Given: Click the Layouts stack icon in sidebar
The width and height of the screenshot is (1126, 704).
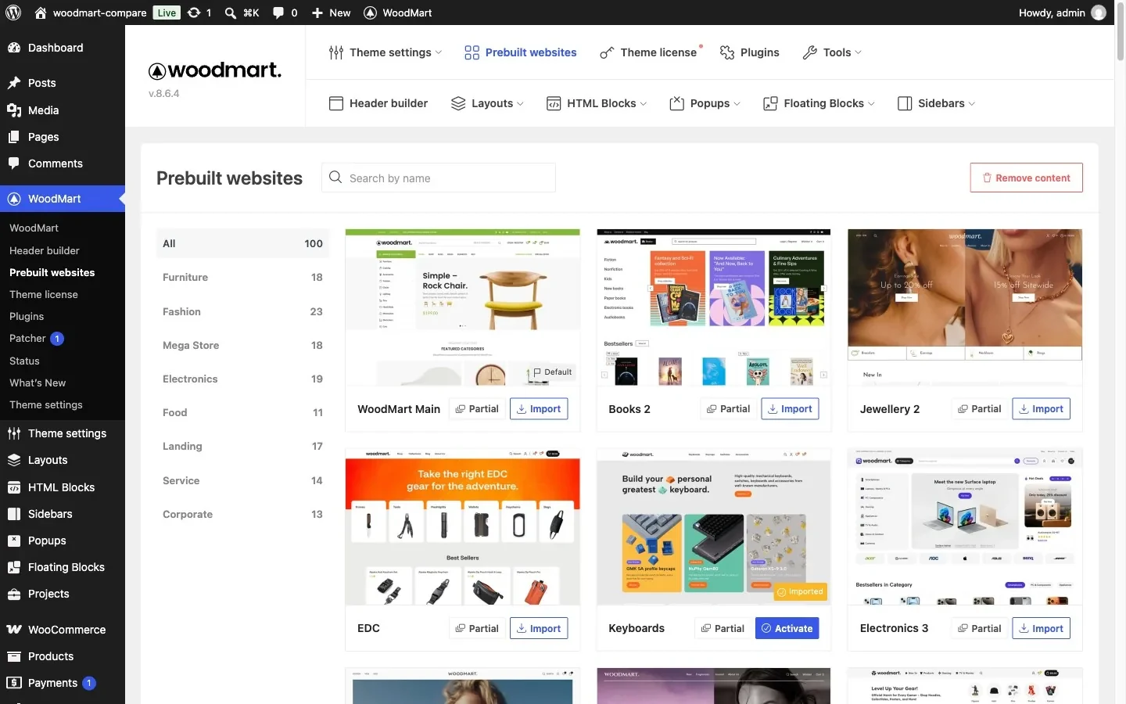Looking at the screenshot, I should point(14,460).
